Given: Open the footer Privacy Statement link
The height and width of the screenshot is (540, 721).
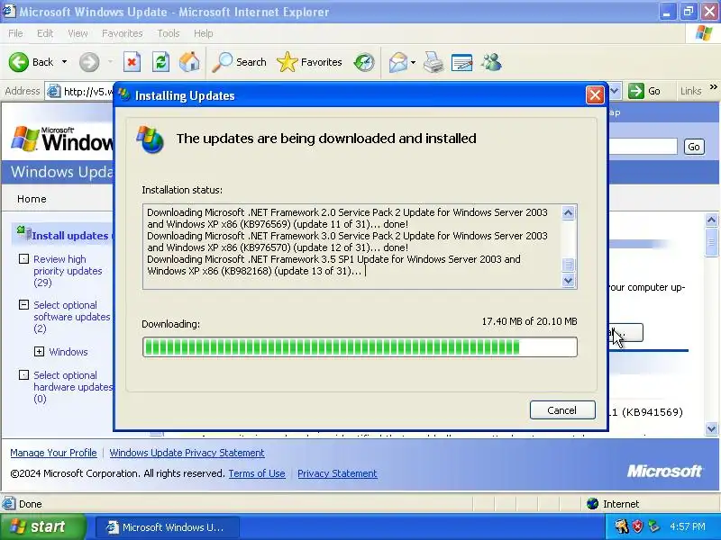Looking at the screenshot, I should pyautogui.click(x=337, y=473).
